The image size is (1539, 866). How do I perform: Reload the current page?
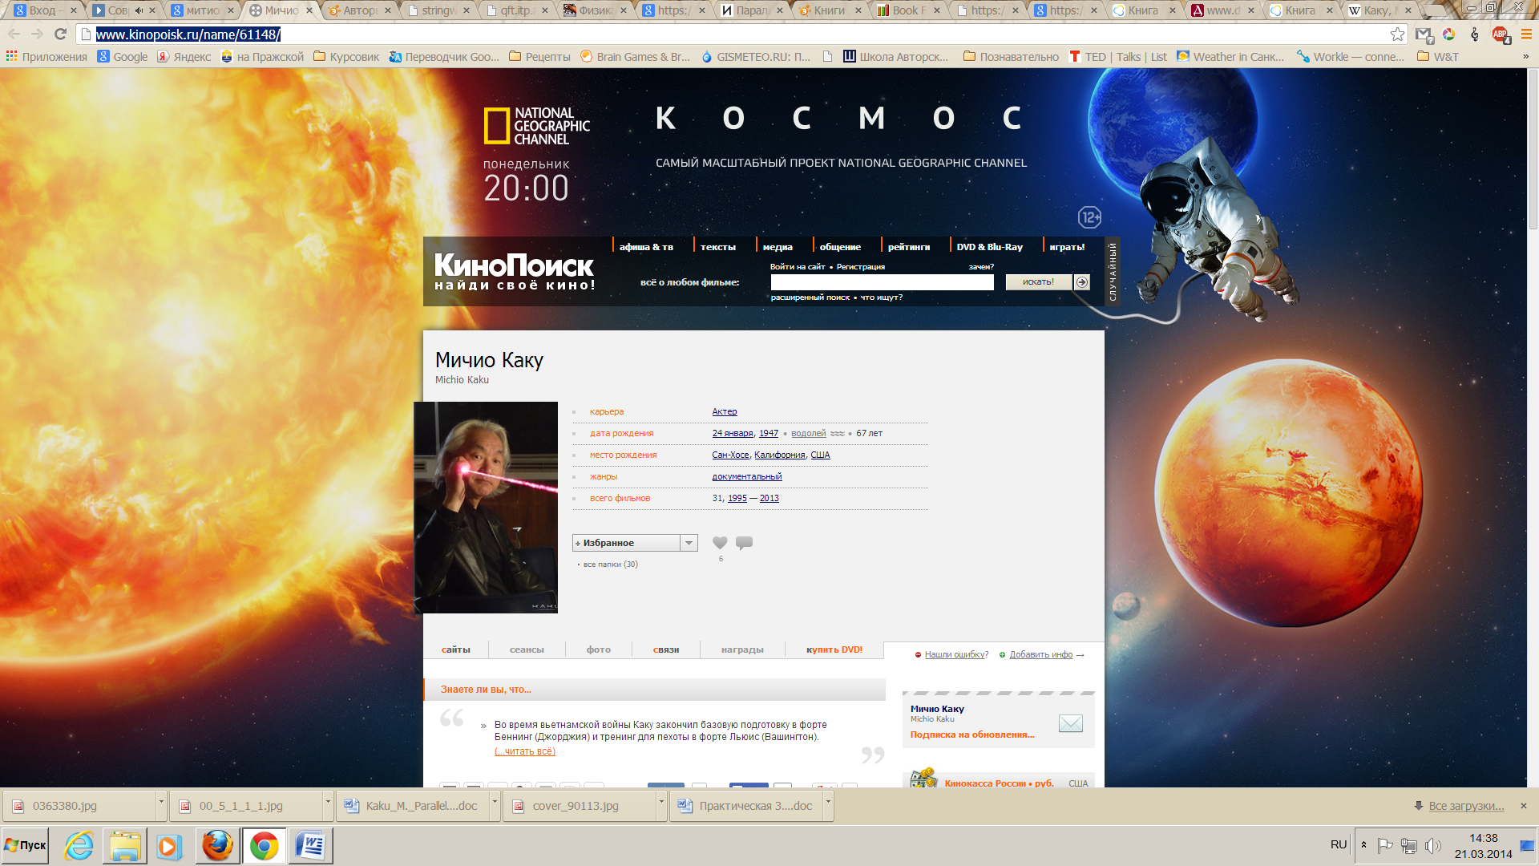point(60,34)
